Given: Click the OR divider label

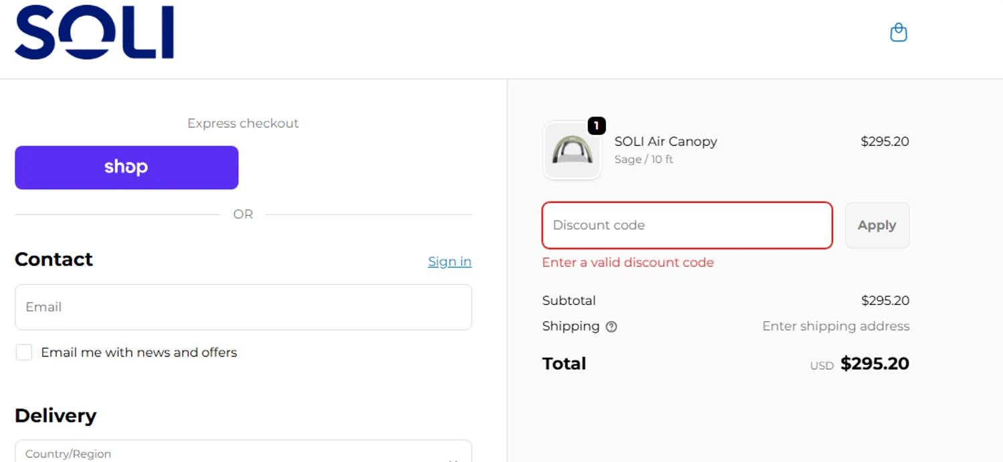Looking at the screenshot, I should 243,215.
